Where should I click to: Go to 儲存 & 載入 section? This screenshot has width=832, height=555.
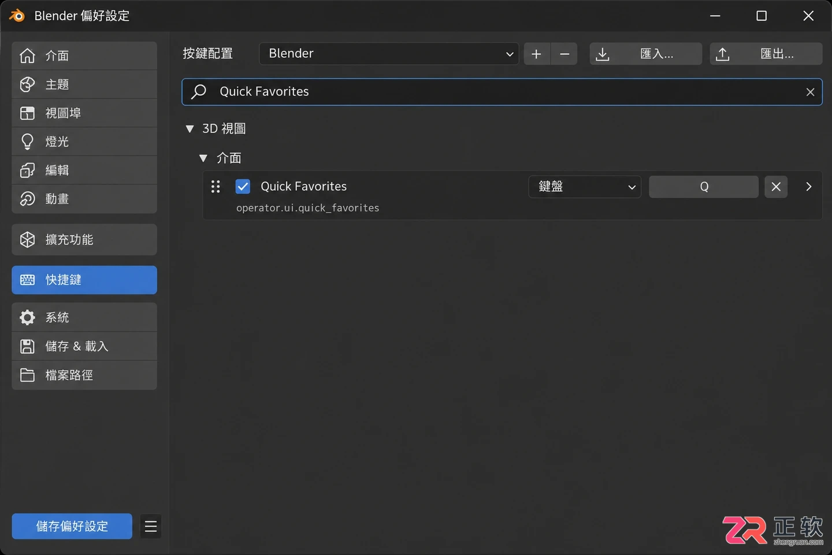tap(84, 346)
